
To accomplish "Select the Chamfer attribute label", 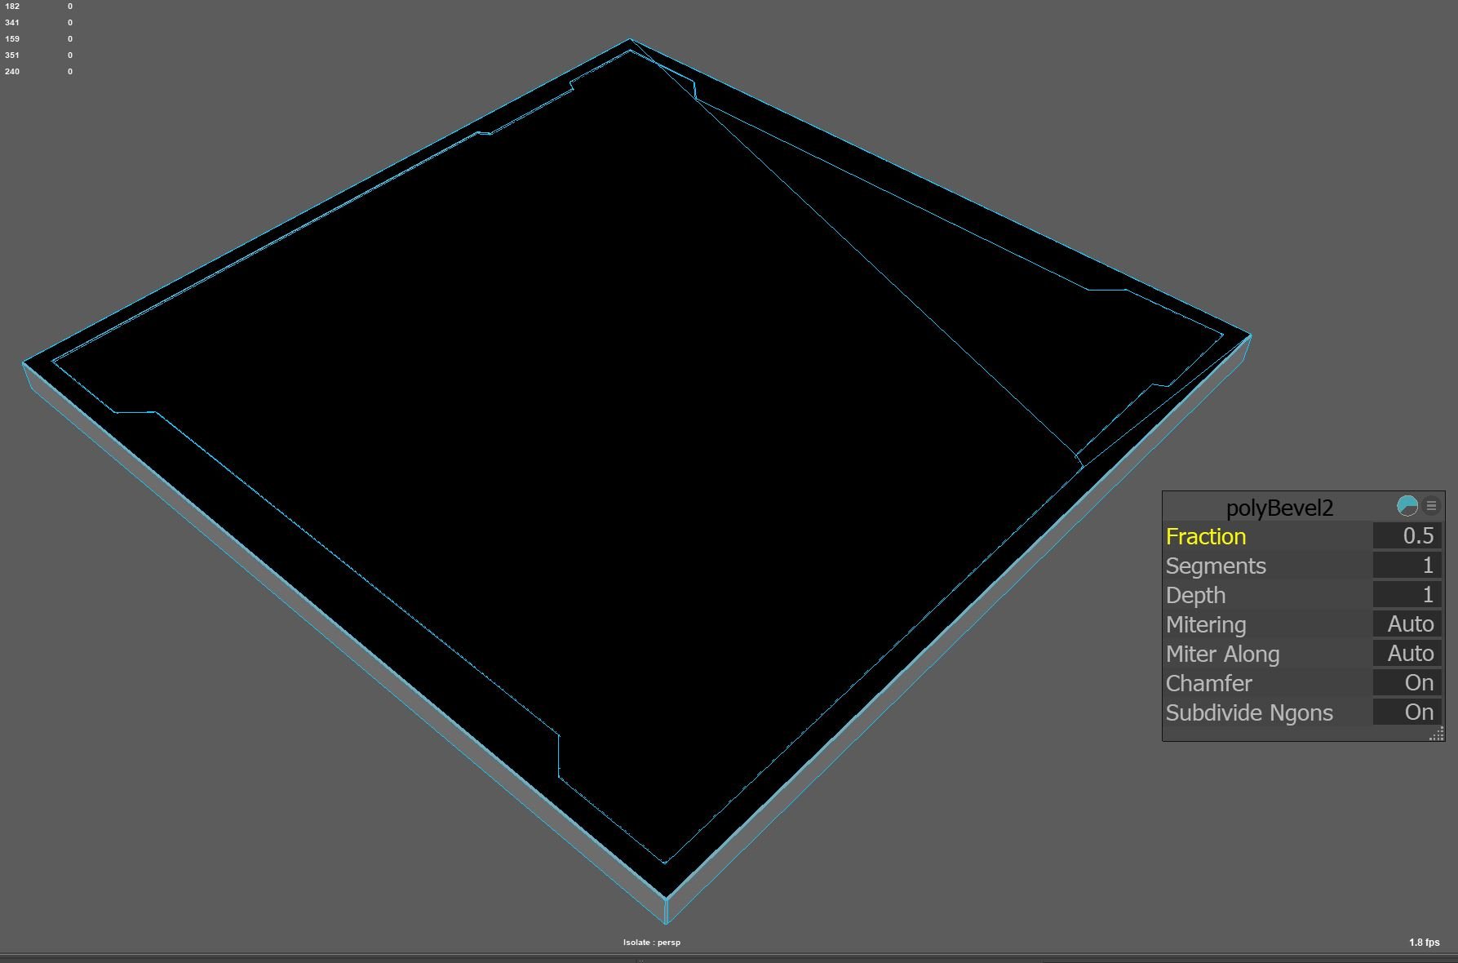I will tap(1208, 683).
